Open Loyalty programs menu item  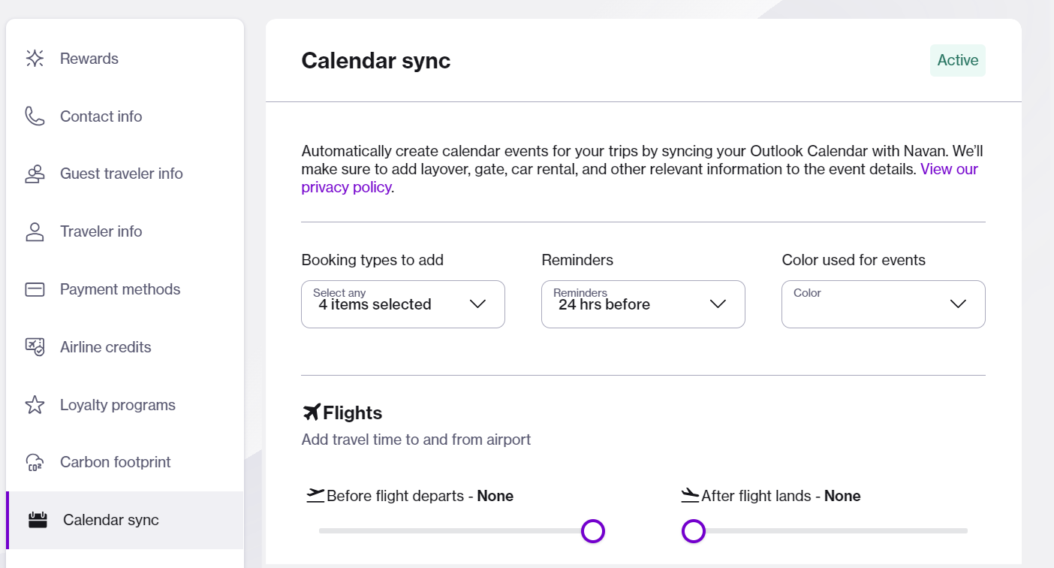coord(118,405)
